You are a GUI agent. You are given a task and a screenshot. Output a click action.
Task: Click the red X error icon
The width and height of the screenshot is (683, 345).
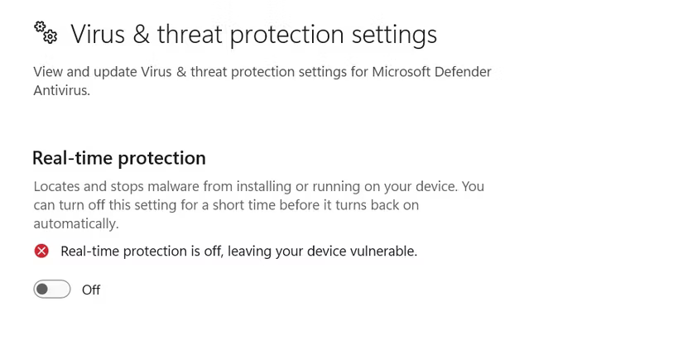41,251
